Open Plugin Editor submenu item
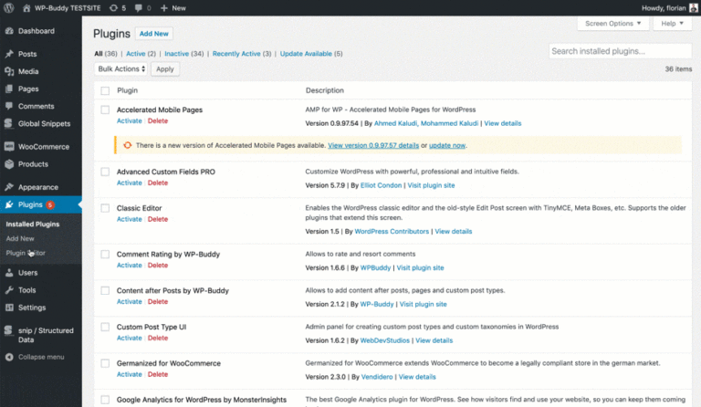 (26, 253)
